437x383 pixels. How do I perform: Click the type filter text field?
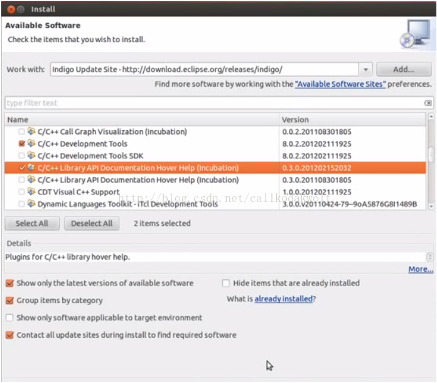(215, 103)
